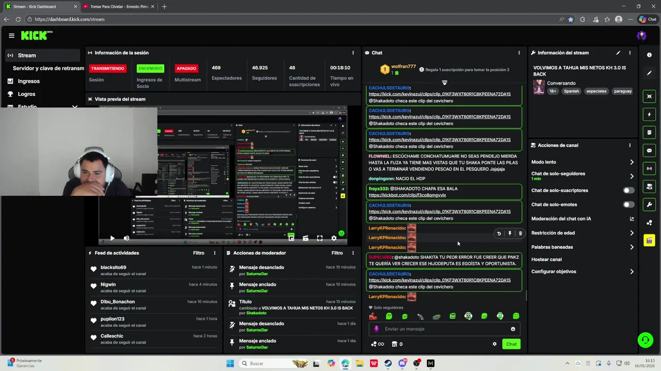Toggle the chat bubble icon in the right sidebar

(649, 150)
